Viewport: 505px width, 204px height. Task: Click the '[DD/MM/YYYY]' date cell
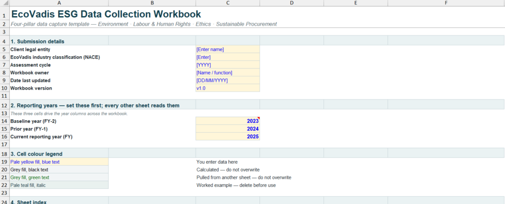pos(227,80)
